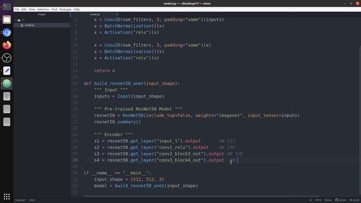This screenshot has width=361, height=203.
Task: Click the "input_1" string on line 25
Action: (168, 141)
